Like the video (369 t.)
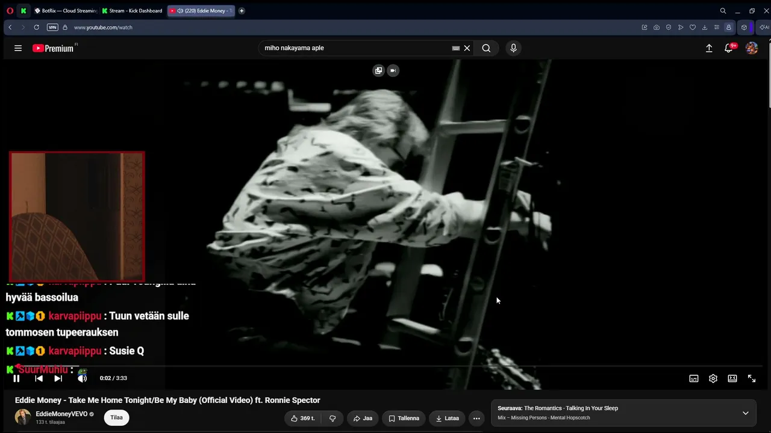Image resolution: width=771 pixels, height=433 pixels. (303, 418)
